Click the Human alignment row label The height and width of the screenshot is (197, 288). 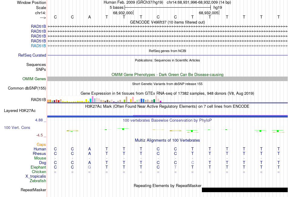click(40, 149)
